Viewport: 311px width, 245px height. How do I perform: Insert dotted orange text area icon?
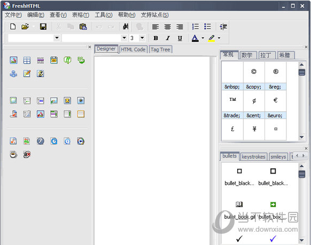81,114
